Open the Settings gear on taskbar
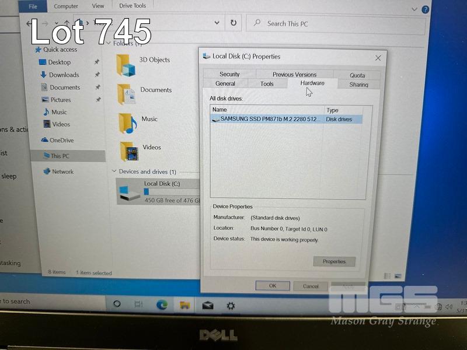Image resolution: width=467 pixels, height=350 pixels. pyautogui.click(x=231, y=305)
